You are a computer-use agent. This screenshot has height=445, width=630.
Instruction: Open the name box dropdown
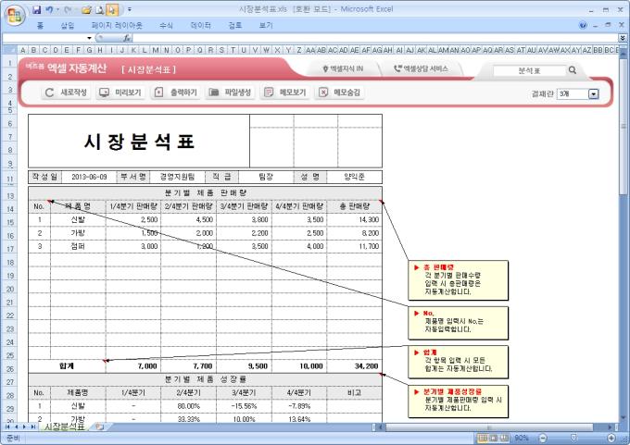pos(89,38)
